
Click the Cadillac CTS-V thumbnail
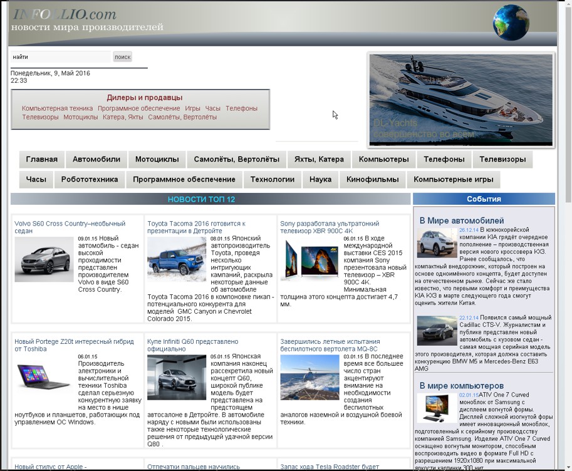pos(437,331)
